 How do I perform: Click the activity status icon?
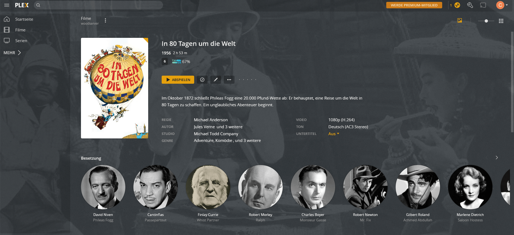[457, 5]
